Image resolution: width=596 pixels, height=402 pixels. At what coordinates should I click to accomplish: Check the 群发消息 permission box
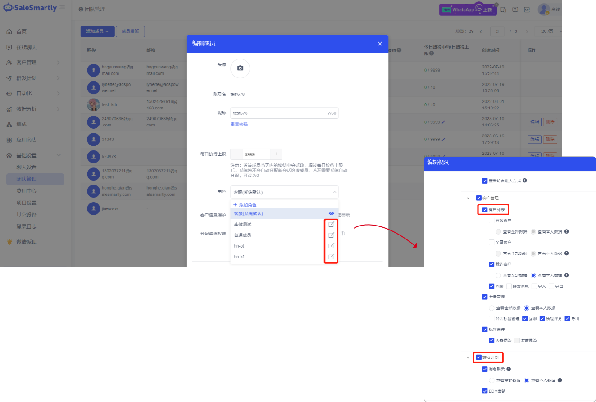point(509,286)
